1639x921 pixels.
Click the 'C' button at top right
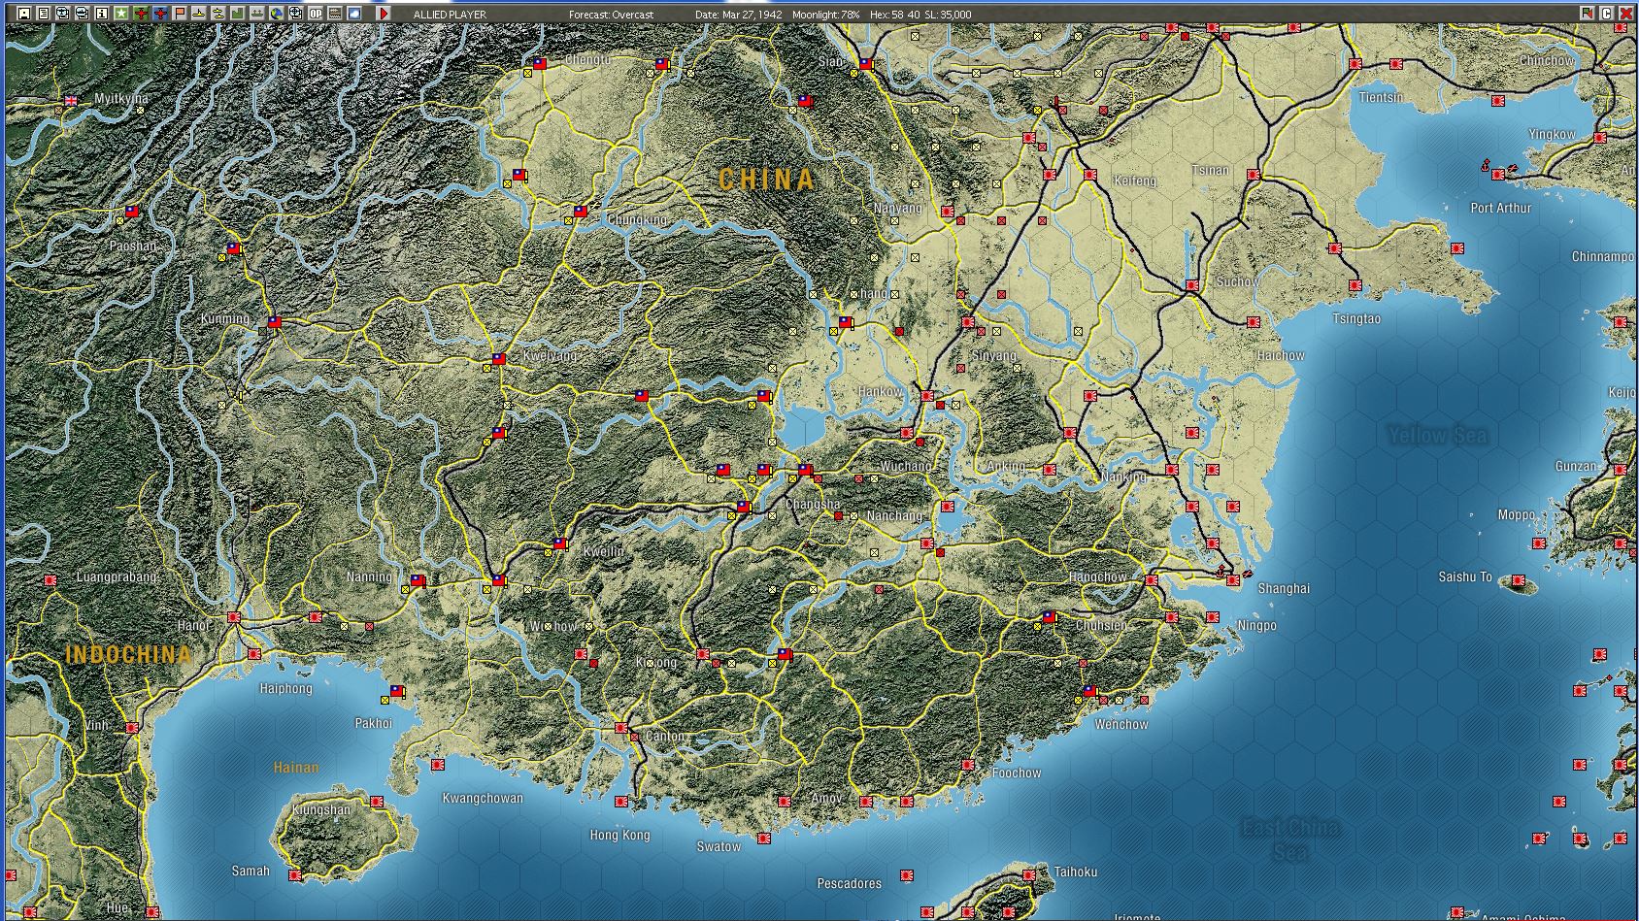point(1607,14)
